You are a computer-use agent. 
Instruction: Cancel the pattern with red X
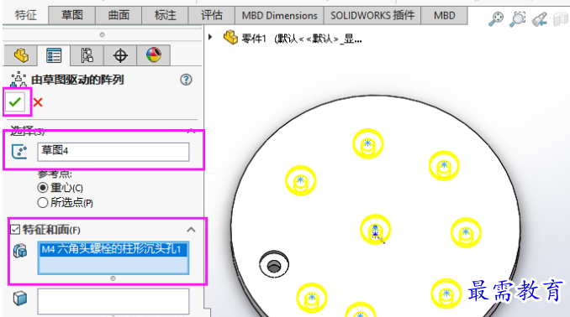tap(38, 102)
